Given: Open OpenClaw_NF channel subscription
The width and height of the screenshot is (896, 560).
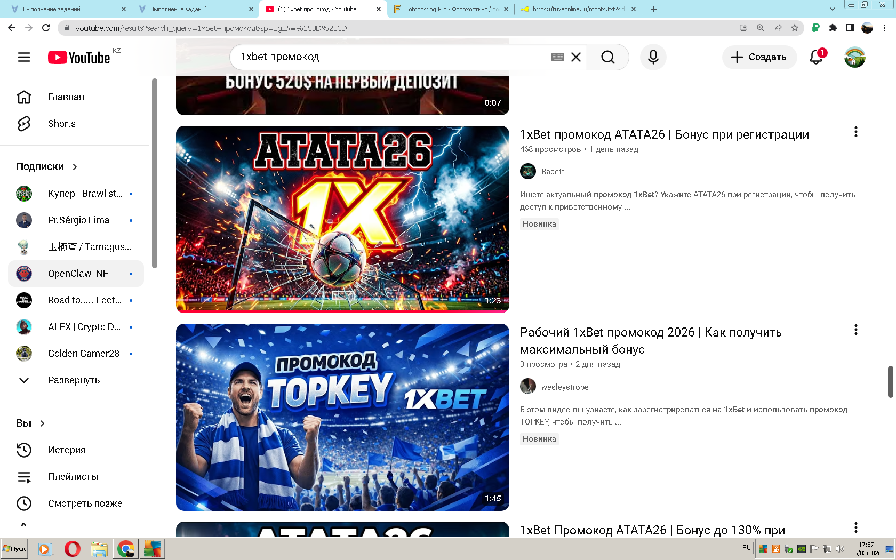Looking at the screenshot, I should click(x=76, y=274).
